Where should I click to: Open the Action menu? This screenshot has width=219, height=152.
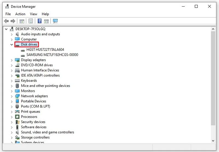click(x=20, y=14)
